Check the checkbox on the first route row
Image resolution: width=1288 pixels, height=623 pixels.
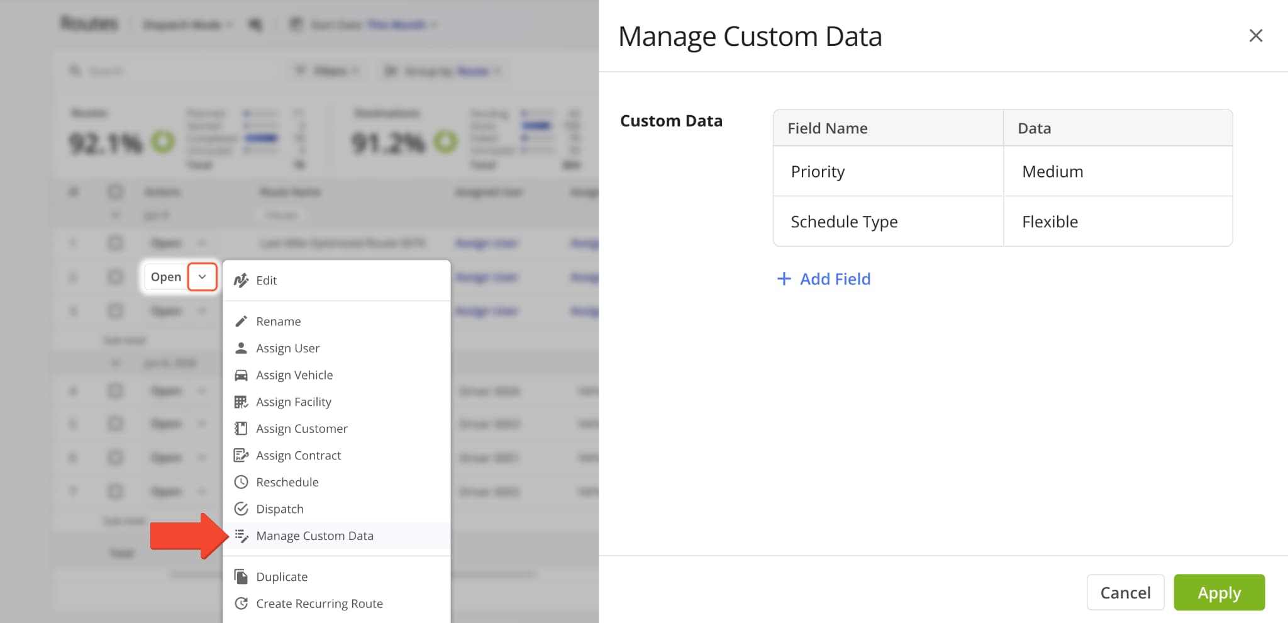pos(115,243)
